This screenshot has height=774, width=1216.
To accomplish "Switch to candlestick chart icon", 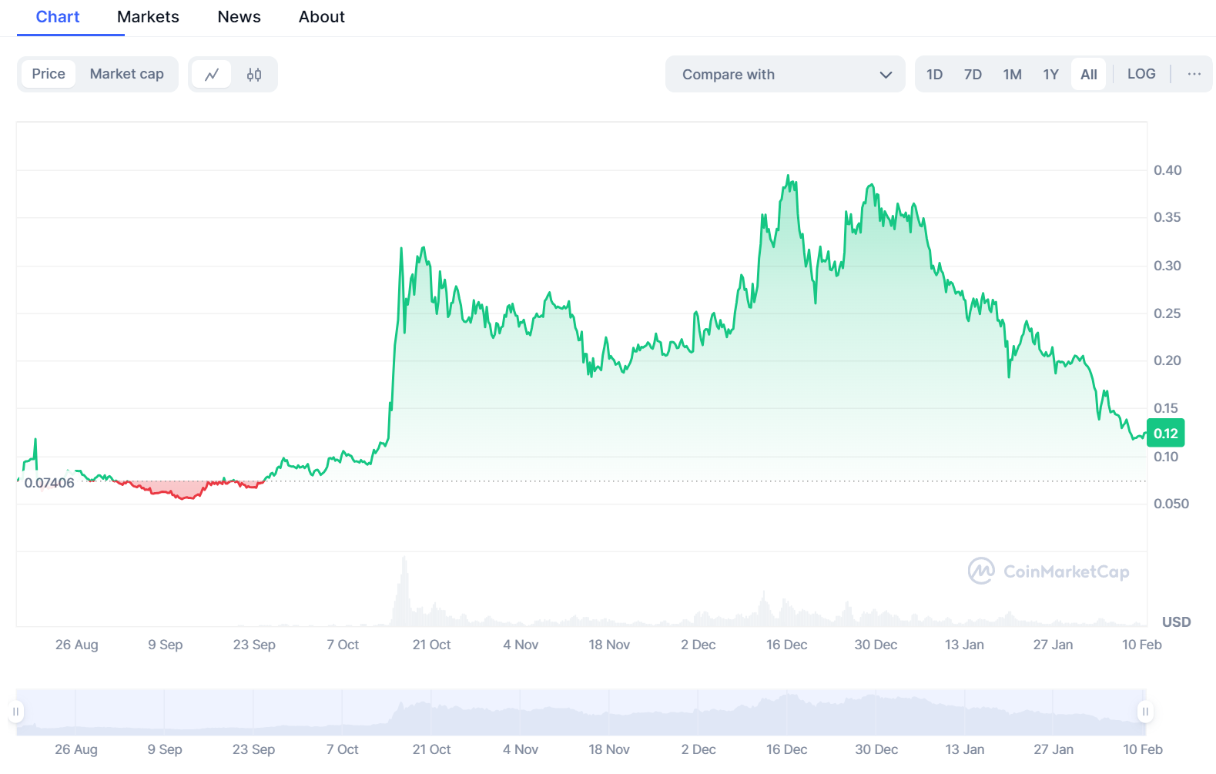I will pos(254,75).
